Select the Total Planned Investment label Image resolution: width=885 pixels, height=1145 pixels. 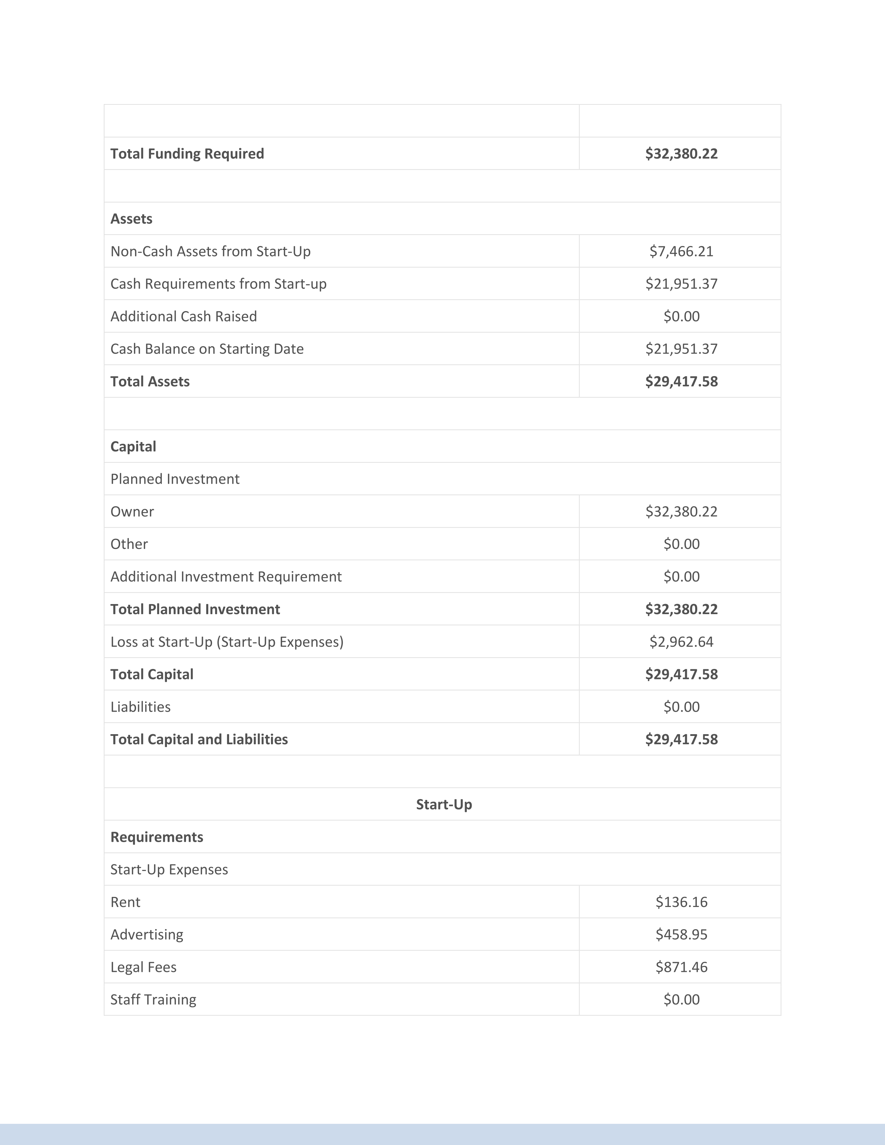coord(195,609)
